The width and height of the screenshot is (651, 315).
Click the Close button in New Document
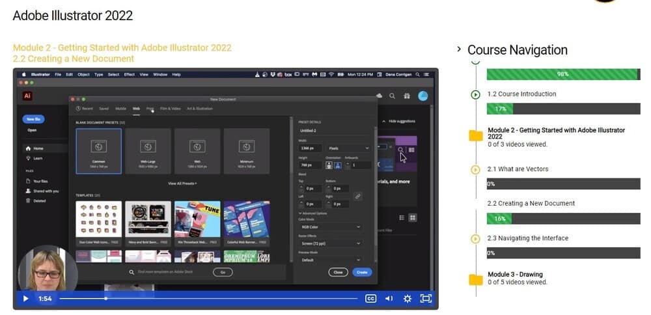pyautogui.click(x=338, y=272)
